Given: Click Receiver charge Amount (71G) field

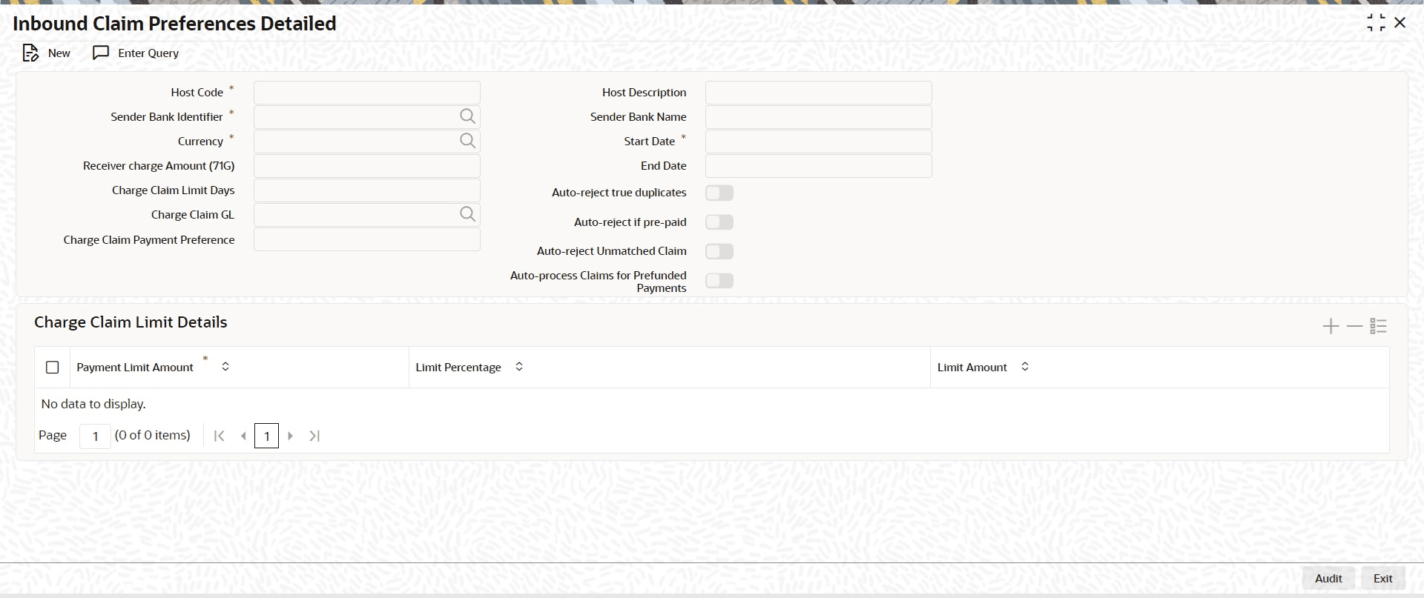Looking at the screenshot, I should point(367,166).
